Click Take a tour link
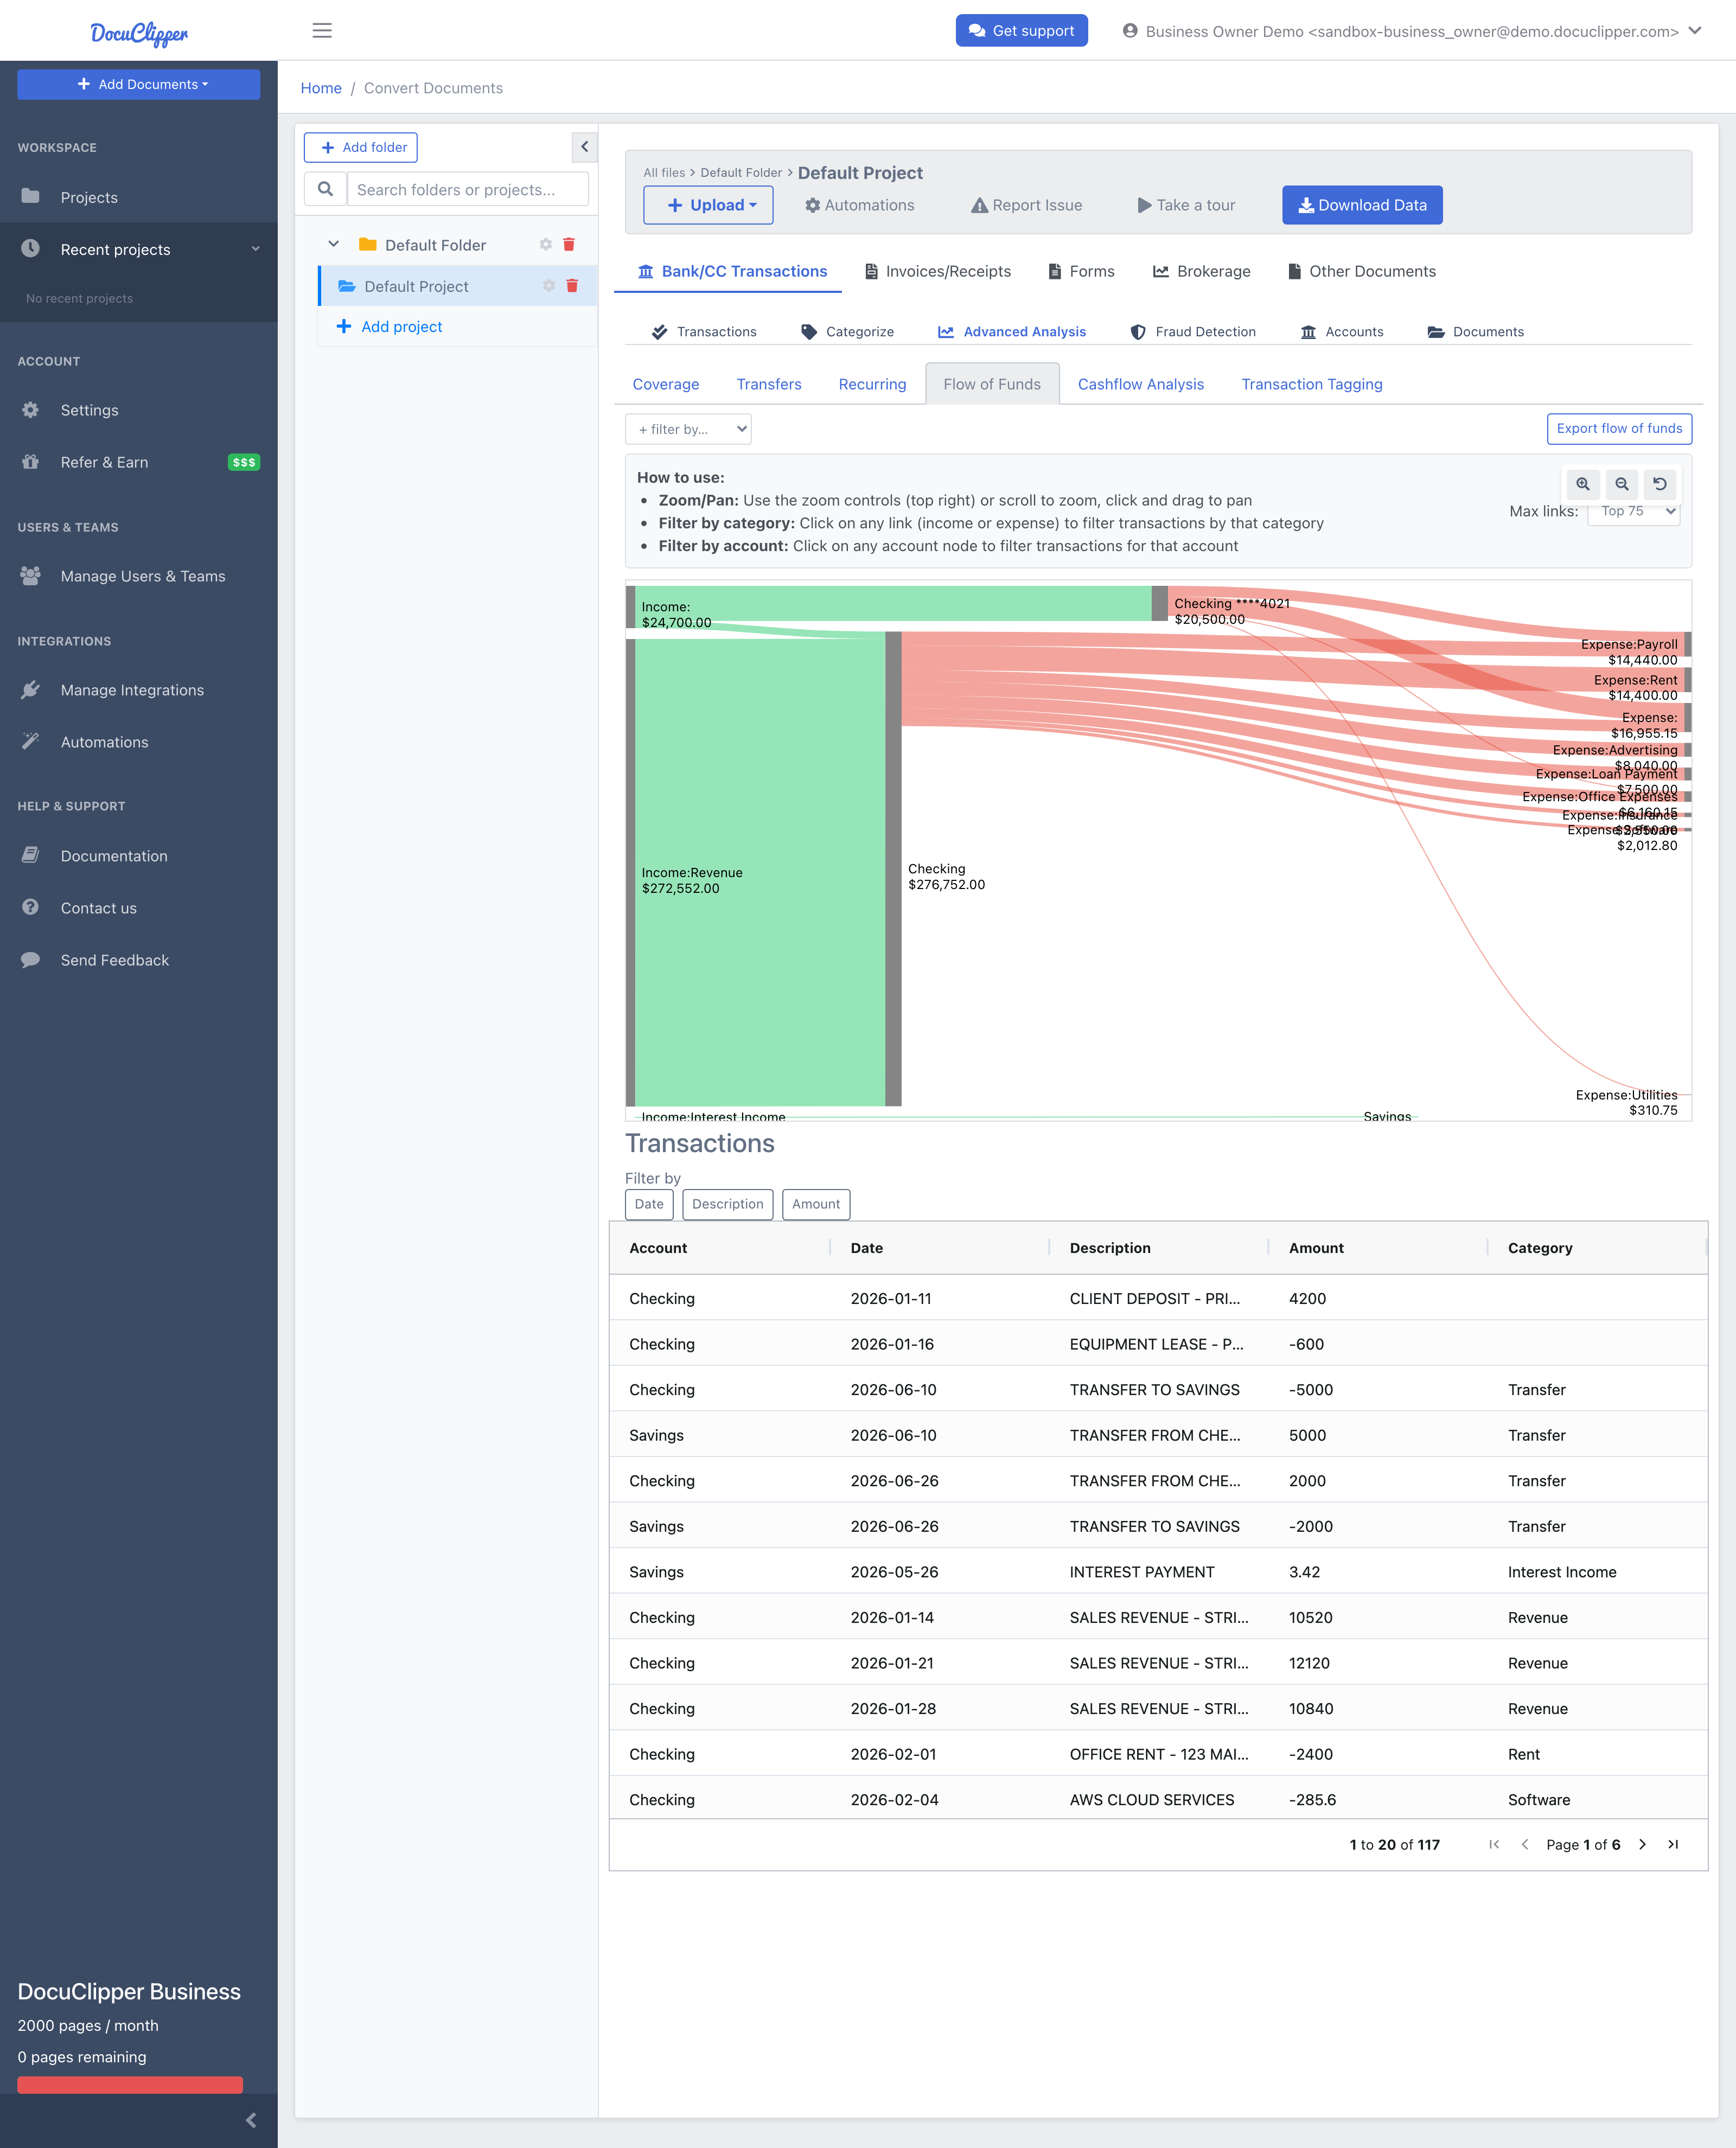Viewport: 1736px width, 2148px height. coord(1186,205)
